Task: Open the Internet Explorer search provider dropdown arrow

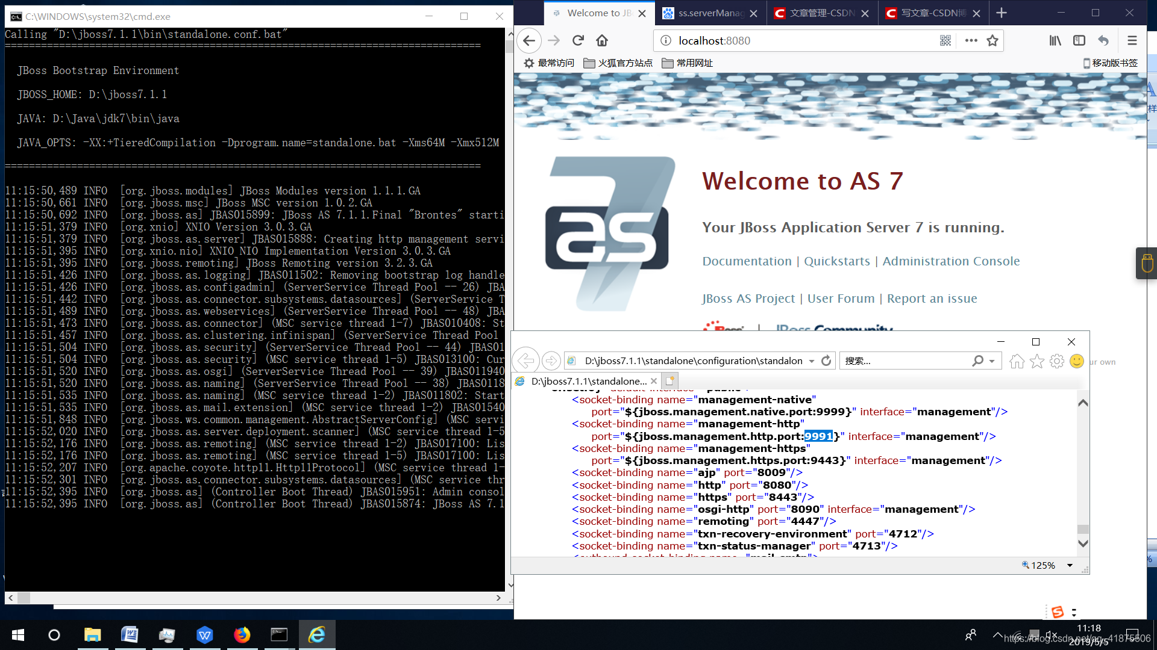Action: [991, 361]
